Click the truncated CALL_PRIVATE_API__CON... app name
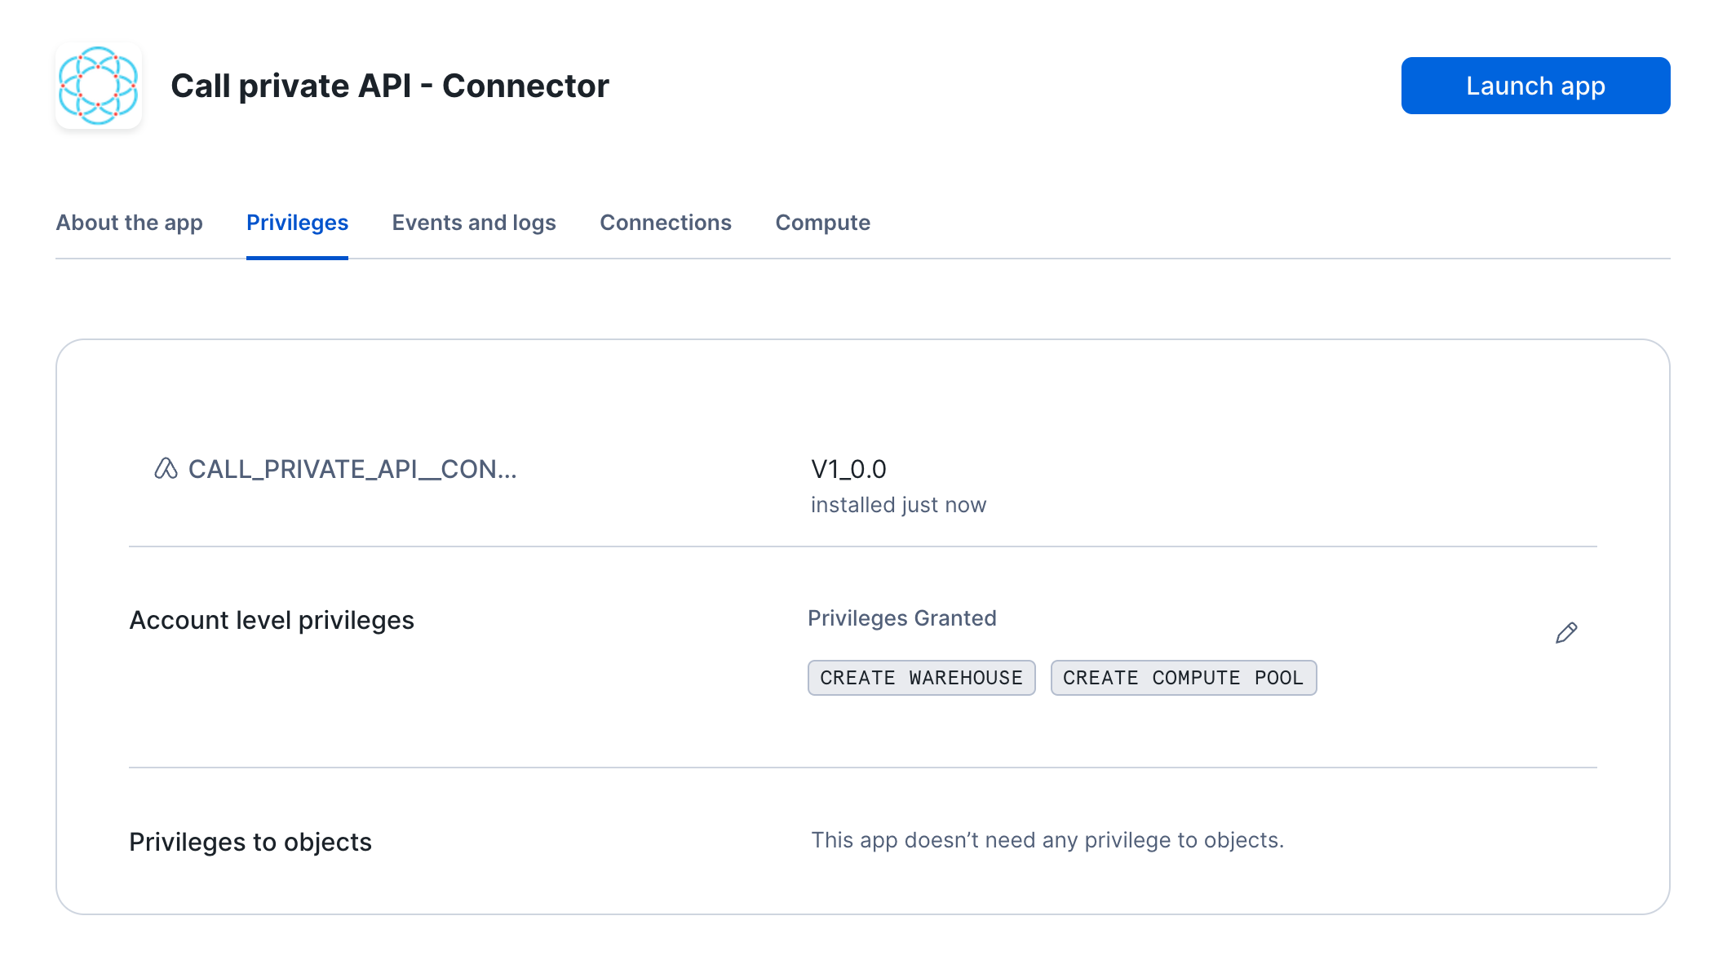This screenshot has width=1718, height=969. pyautogui.click(x=352, y=469)
